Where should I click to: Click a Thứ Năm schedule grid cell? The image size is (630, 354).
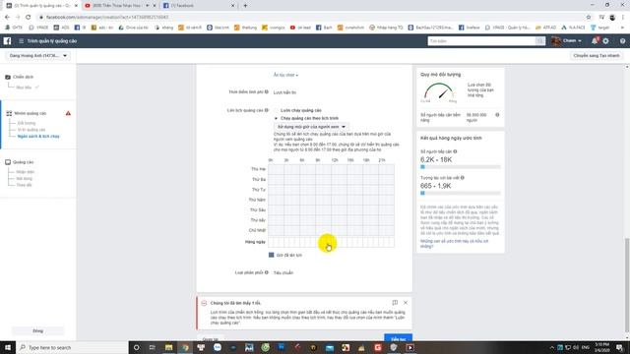point(331,200)
